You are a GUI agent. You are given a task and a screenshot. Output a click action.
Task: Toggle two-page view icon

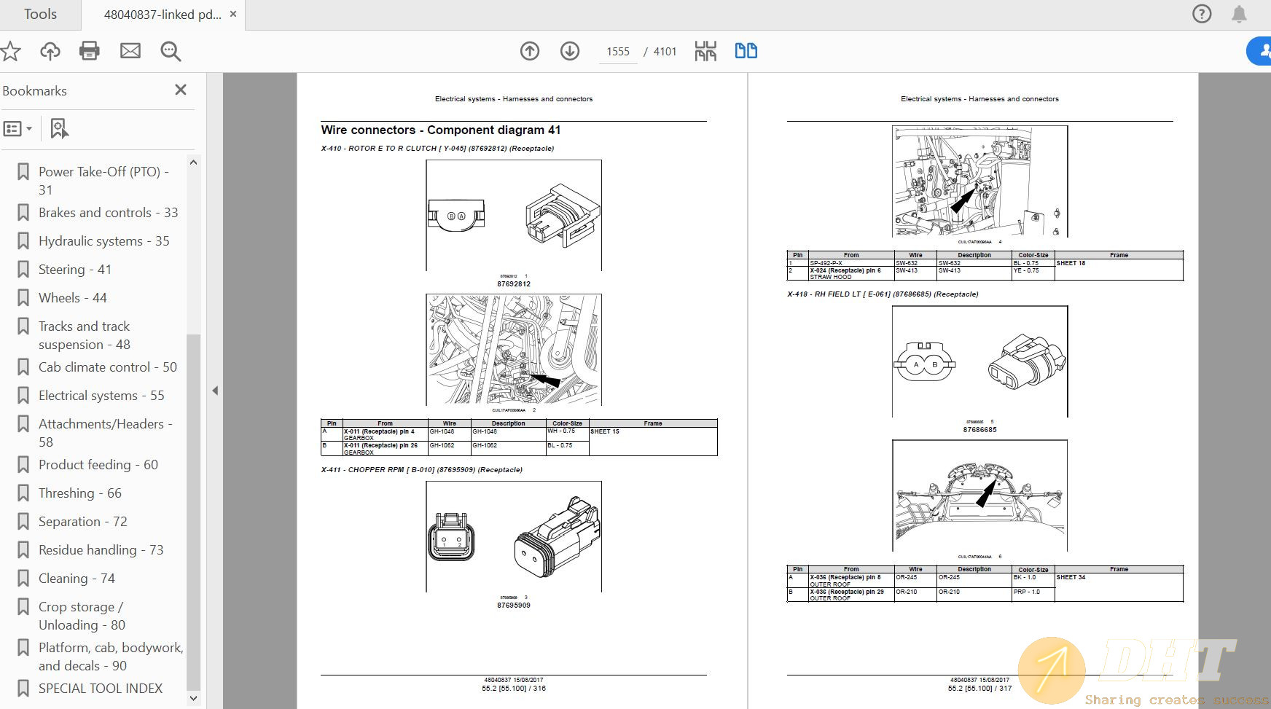click(x=746, y=51)
